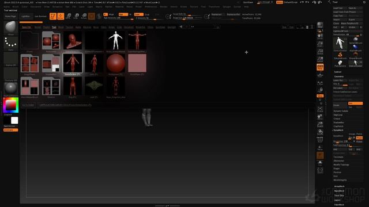Select the Rotate transform icon

(84, 16)
